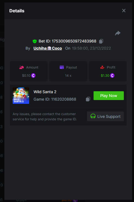134x202 pixels.
Task: Open the Wild Santa 2 game thumbnail
Action: [21, 96]
